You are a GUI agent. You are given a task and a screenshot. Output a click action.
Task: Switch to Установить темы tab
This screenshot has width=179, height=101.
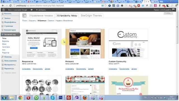pos(67,16)
